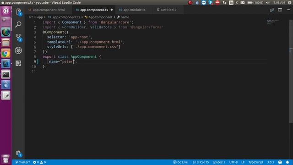Open the errors and warnings count
The width and height of the screenshot is (293, 165).
pos(39,162)
